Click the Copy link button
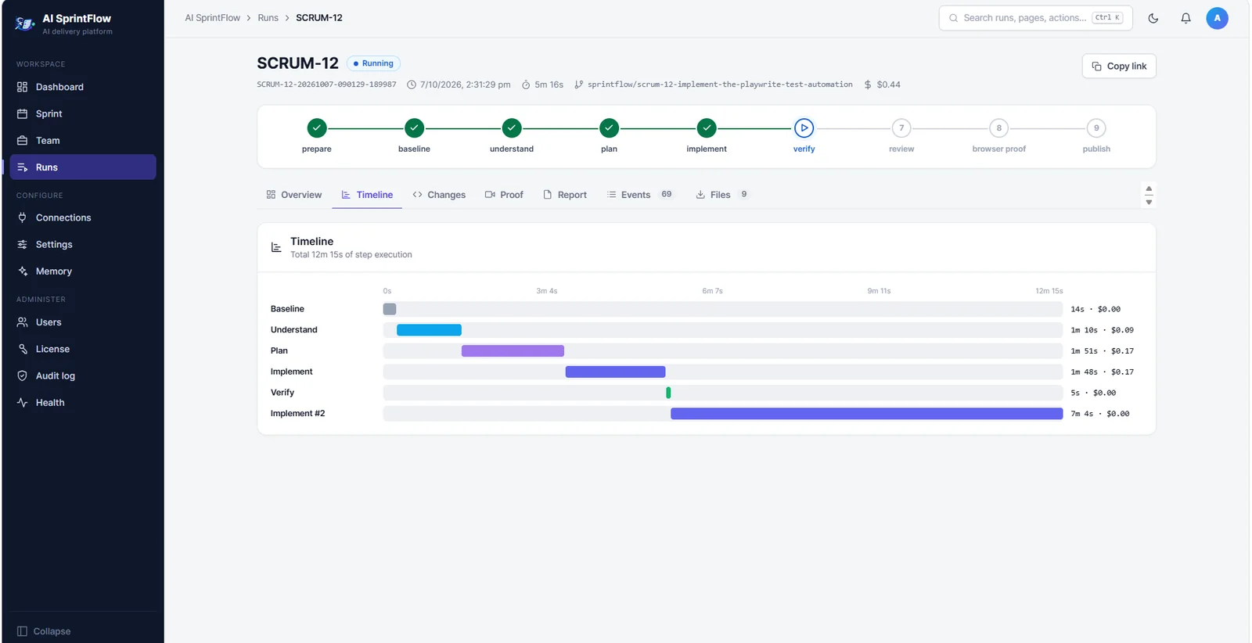This screenshot has height=643, width=1252. click(x=1119, y=66)
